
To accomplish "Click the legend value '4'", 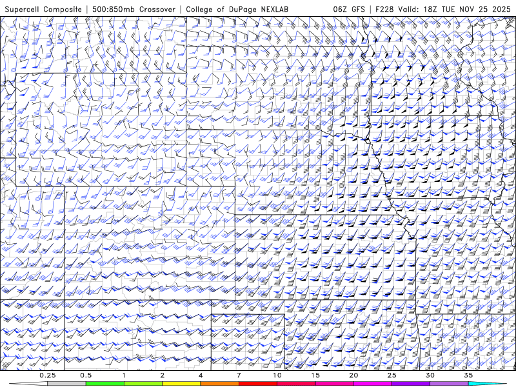I will (201, 375).
